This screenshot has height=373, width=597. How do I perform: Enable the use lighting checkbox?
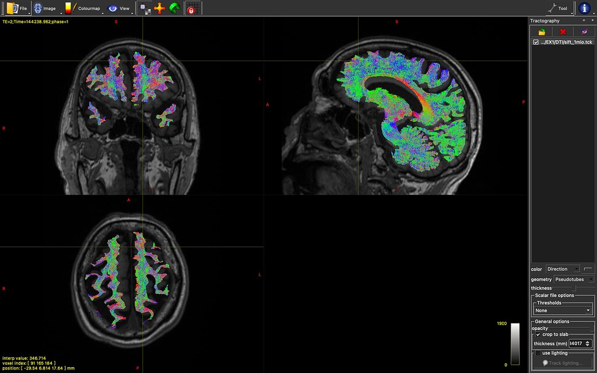coord(538,353)
